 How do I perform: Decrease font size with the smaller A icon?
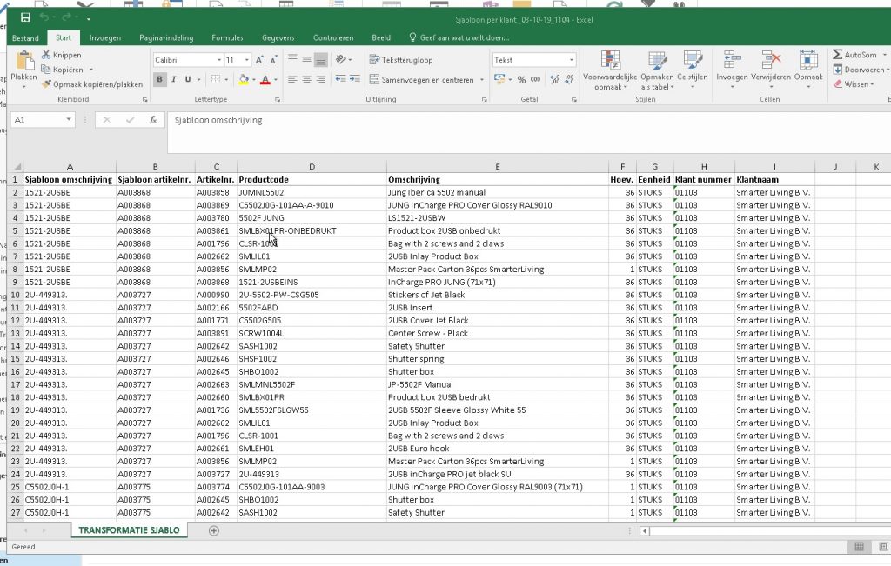pyautogui.click(x=273, y=60)
